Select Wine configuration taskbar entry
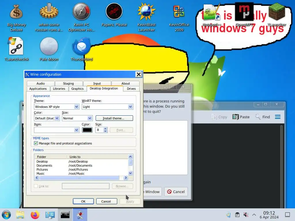Image resolution: width=295 pixels, height=221 pixels. point(80,215)
